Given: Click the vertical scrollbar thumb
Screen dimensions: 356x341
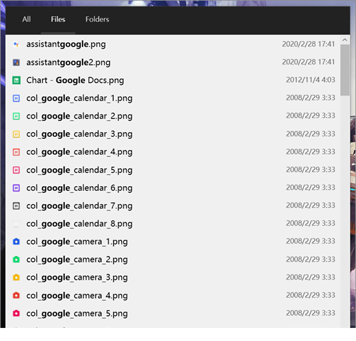Looking at the screenshot, I should (x=345, y=70).
